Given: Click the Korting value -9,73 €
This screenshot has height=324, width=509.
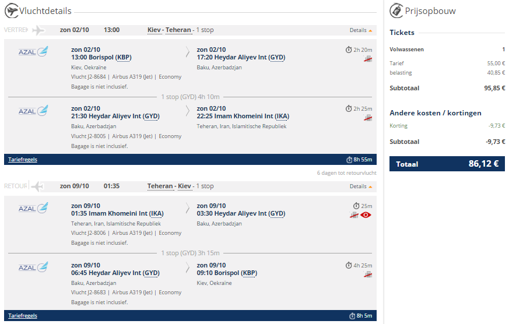Looking at the screenshot, I should [x=497, y=125].
